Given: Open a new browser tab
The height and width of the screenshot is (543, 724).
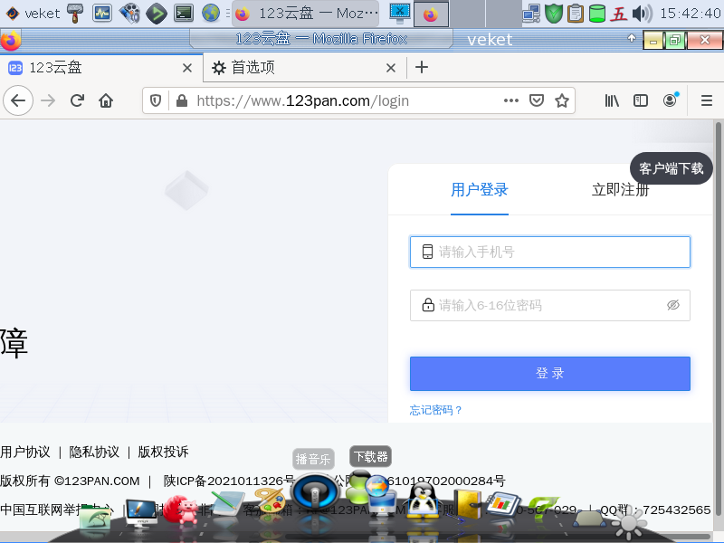Looking at the screenshot, I should pos(422,67).
